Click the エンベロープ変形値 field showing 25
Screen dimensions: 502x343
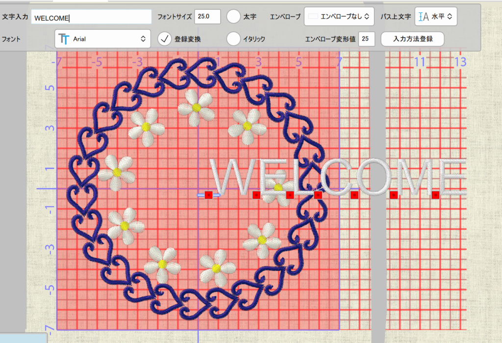(367, 39)
